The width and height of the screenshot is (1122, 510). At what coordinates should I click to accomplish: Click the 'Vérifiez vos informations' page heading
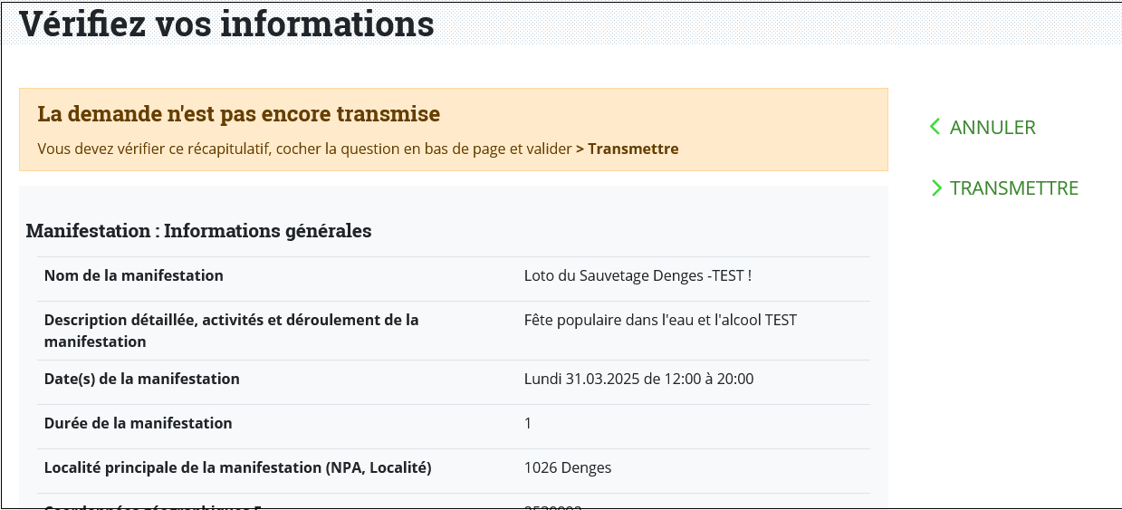click(x=226, y=24)
